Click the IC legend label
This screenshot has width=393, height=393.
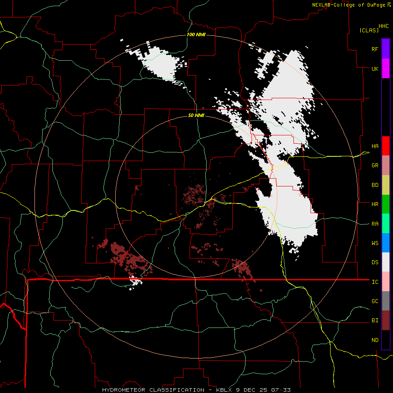click(375, 282)
